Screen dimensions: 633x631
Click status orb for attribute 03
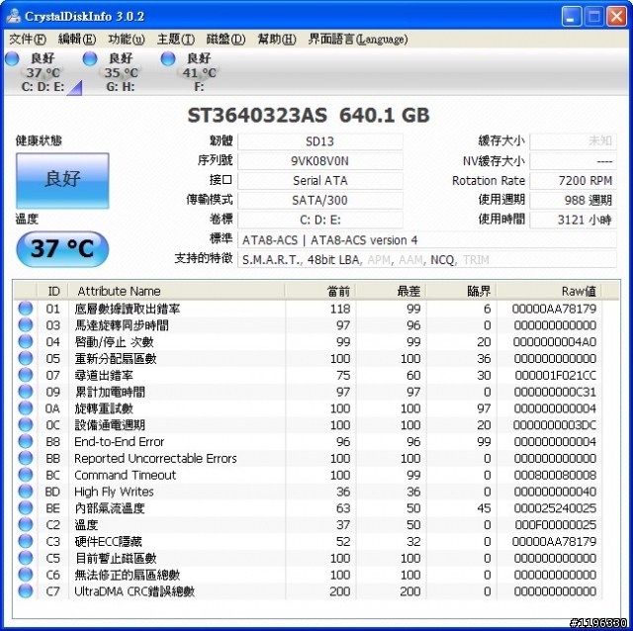(x=26, y=325)
